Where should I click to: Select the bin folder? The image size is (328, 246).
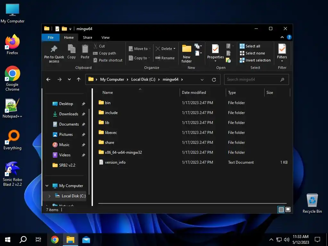[193, 103]
